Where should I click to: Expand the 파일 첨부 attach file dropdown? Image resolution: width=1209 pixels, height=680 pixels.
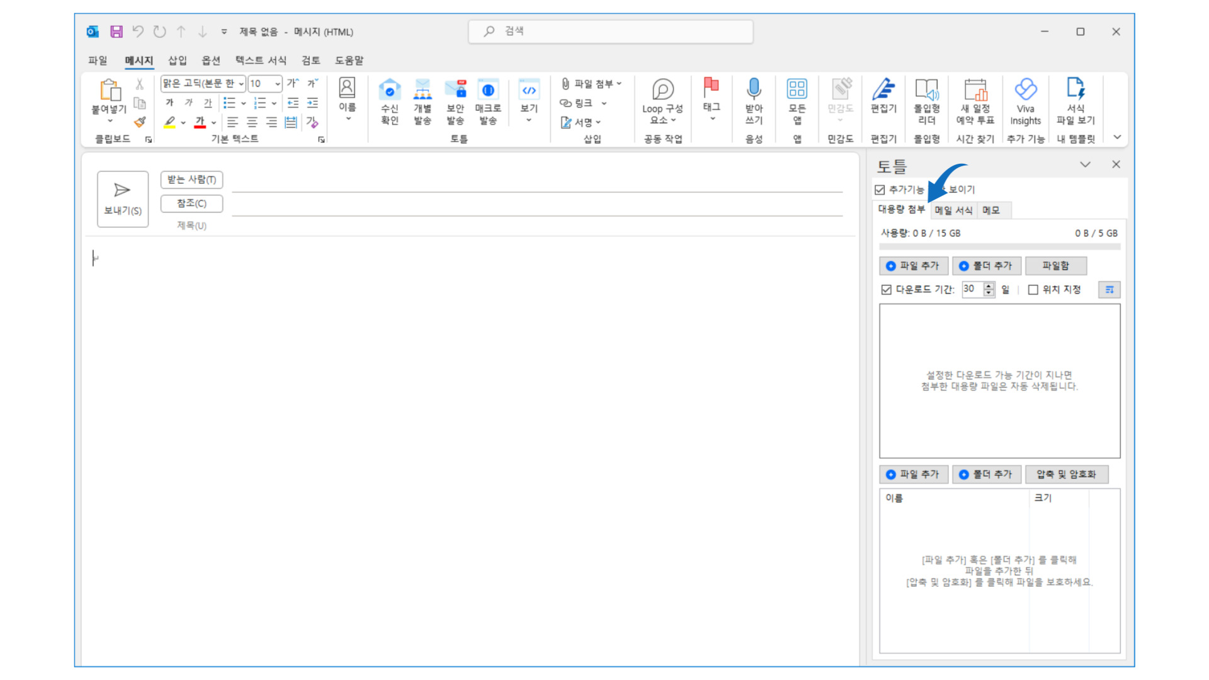point(620,84)
